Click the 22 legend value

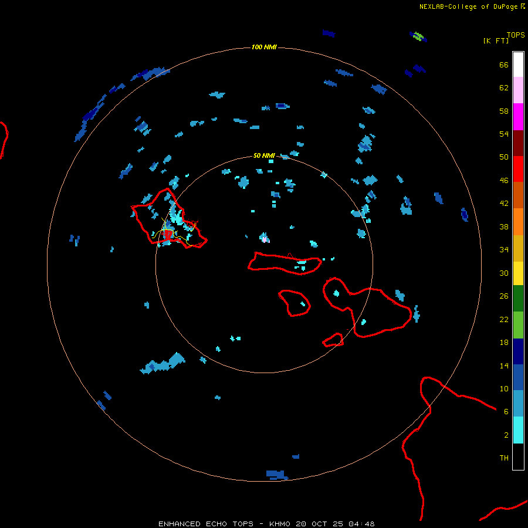(x=504, y=319)
